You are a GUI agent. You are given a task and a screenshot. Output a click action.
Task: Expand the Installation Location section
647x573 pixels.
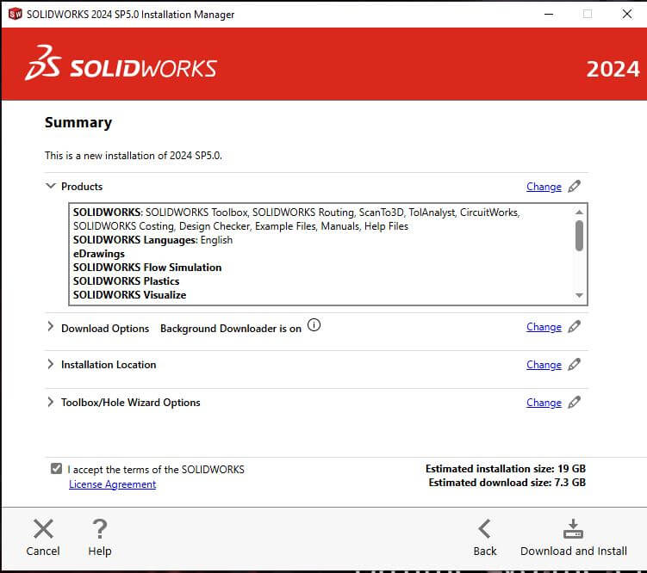pos(50,364)
